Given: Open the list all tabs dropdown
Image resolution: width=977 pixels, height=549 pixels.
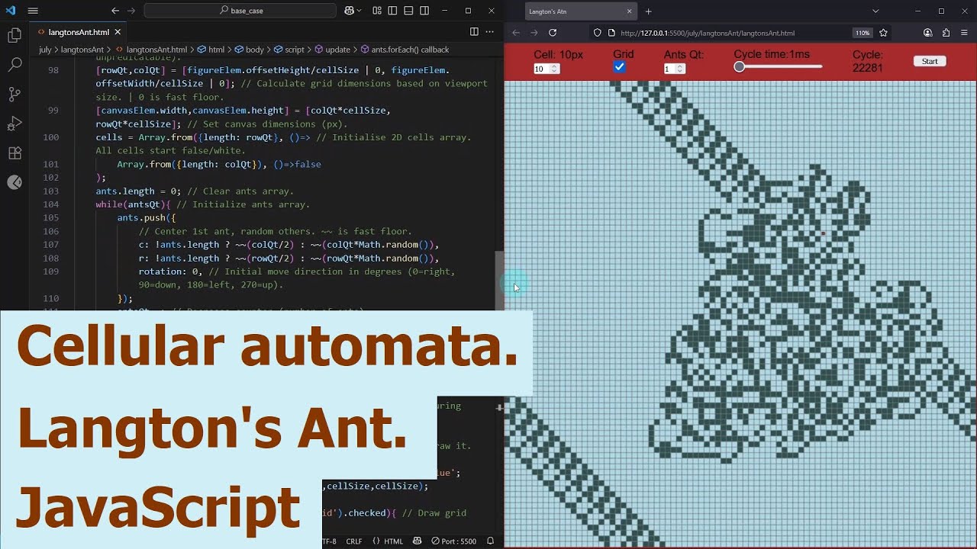Looking at the screenshot, I should pyautogui.click(x=875, y=11).
